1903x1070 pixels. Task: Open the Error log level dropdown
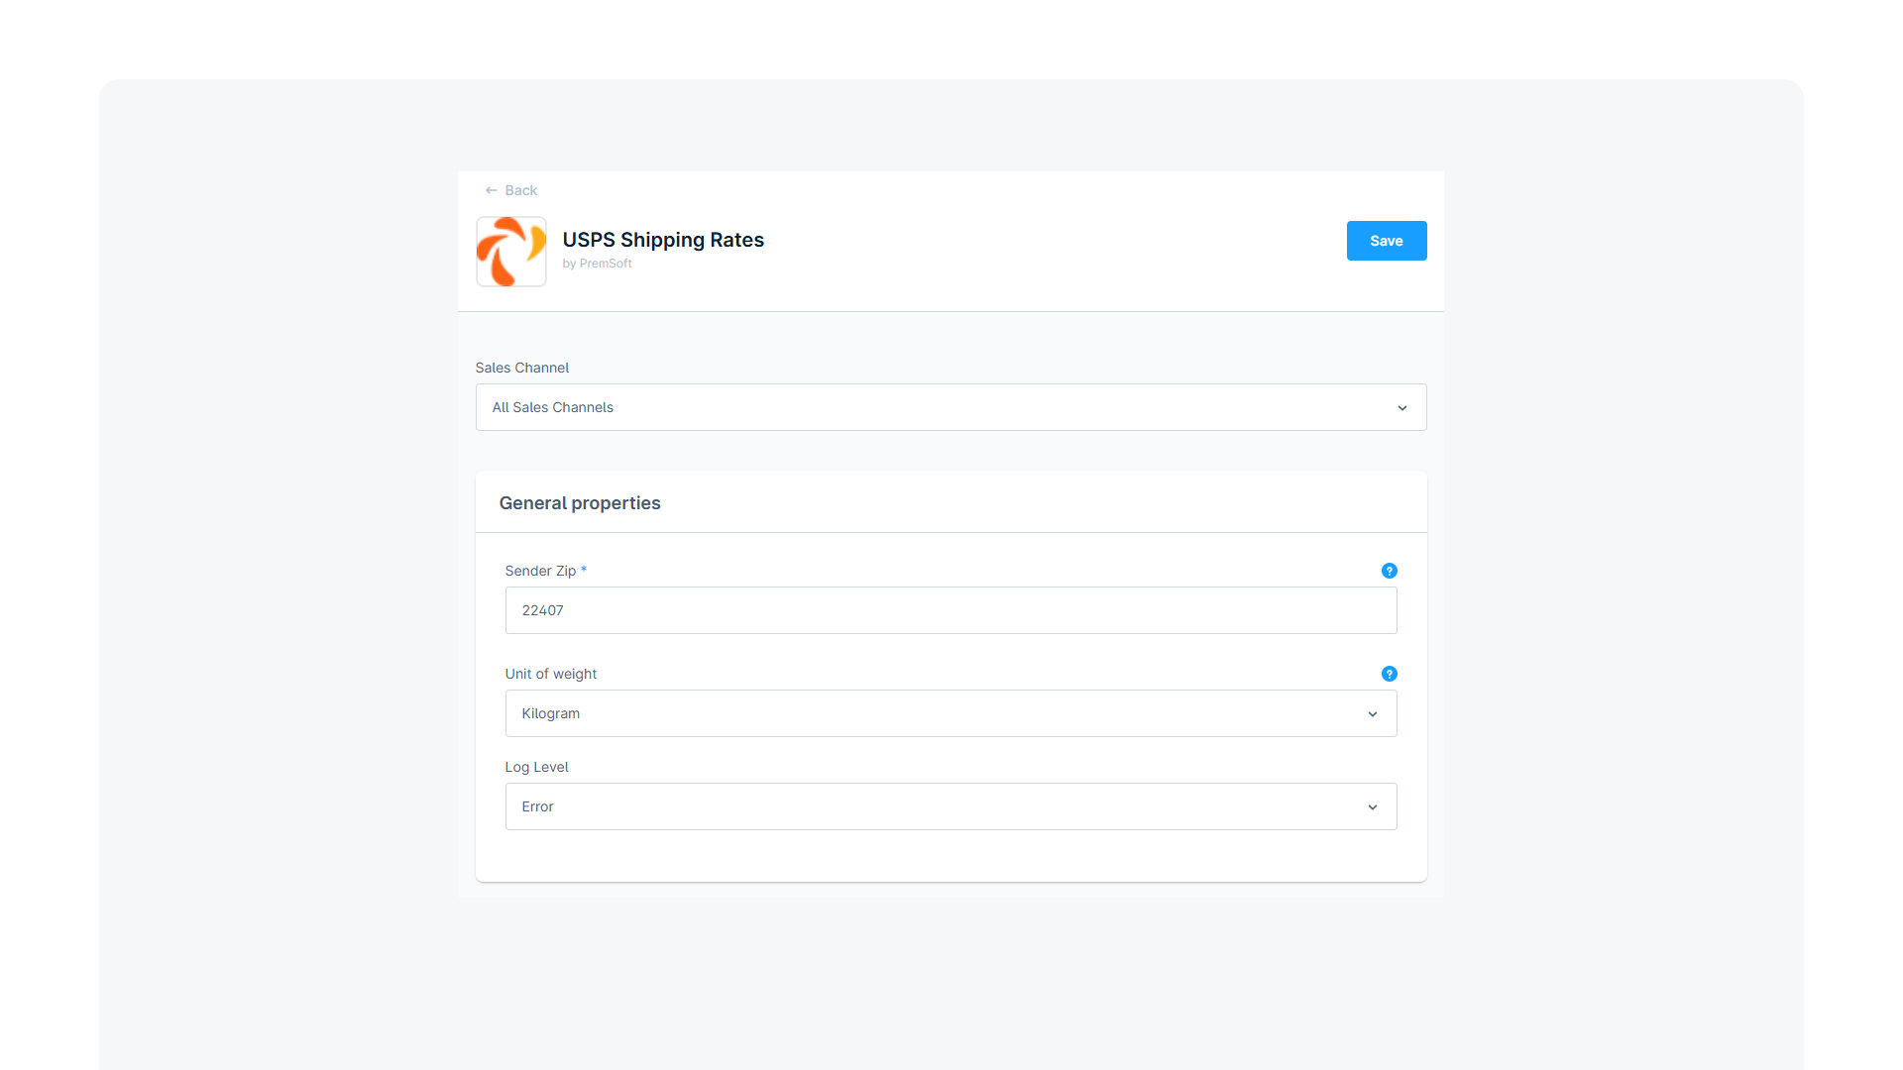click(951, 806)
